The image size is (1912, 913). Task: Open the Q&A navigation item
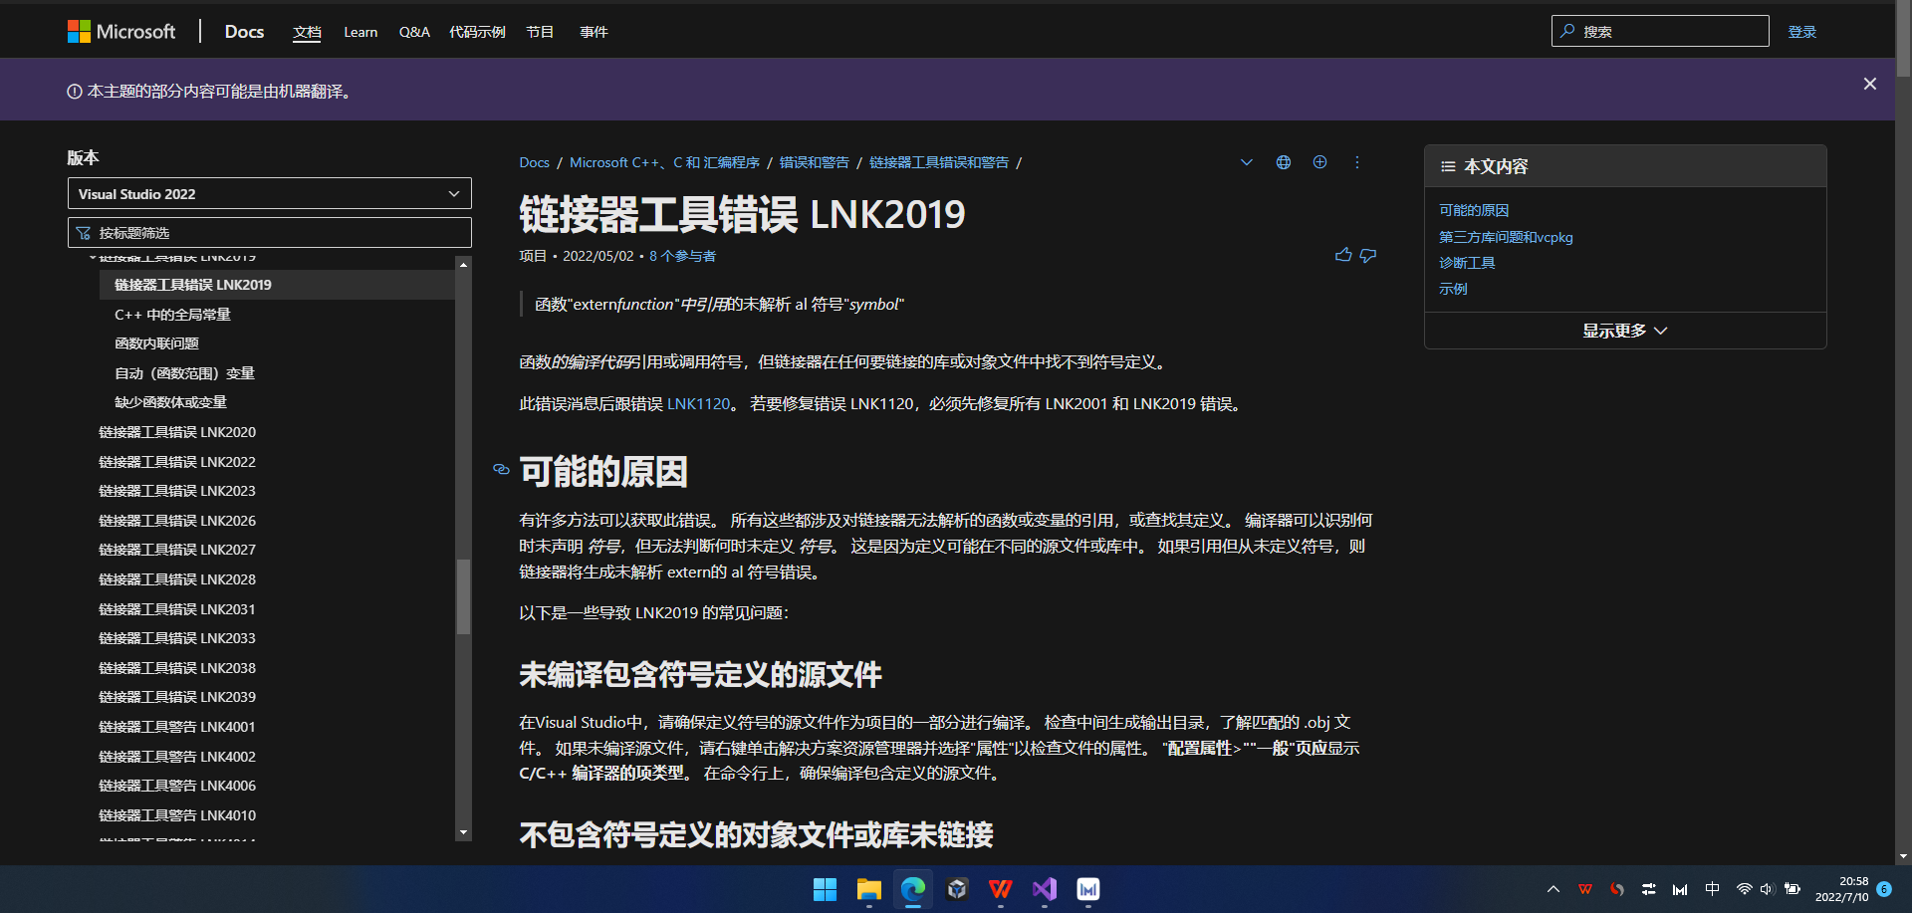414,32
